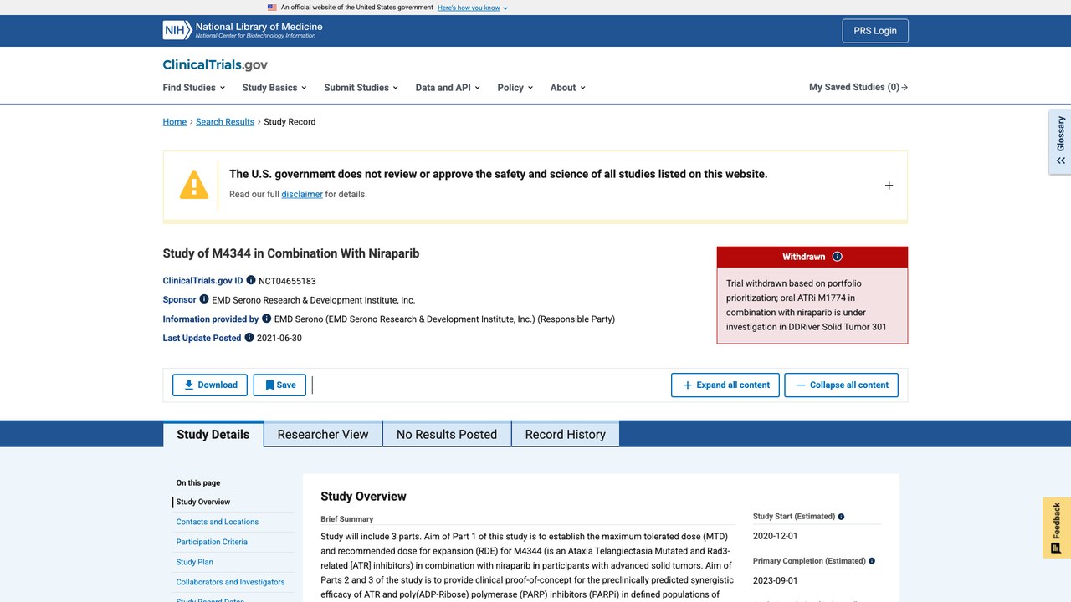Screen dimensions: 1071x602
Task: Click info icon beside Information provided by
Action: (x=267, y=319)
